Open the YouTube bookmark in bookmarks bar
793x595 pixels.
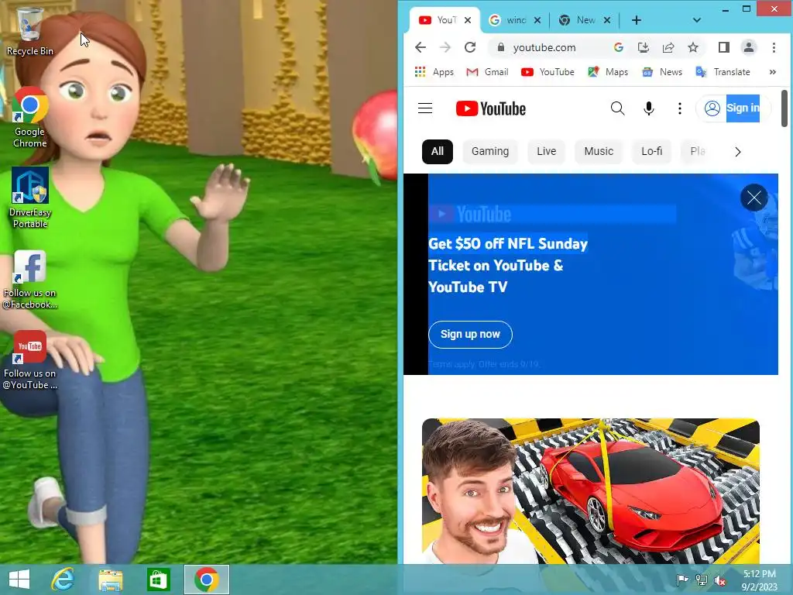coord(548,72)
